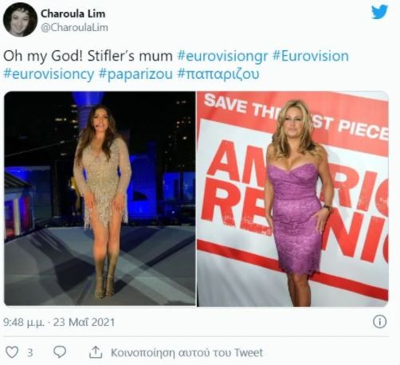Open Charoula Lim's profile avatar
This screenshot has width=400, height=365.
[x=20, y=20]
